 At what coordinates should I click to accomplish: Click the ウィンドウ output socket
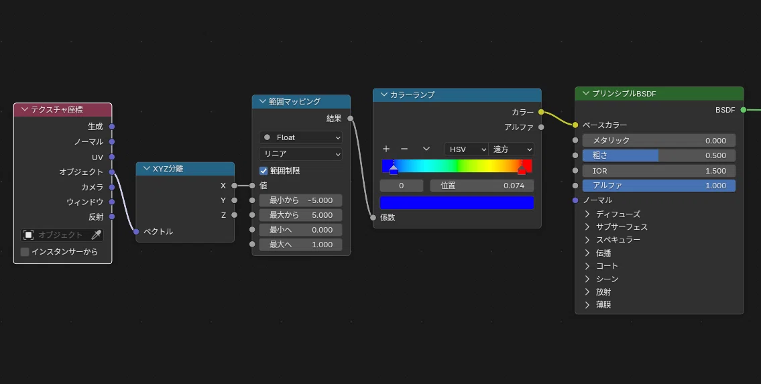pos(111,202)
